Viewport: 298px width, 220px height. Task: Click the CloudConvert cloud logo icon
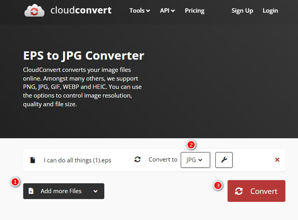click(34, 11)
